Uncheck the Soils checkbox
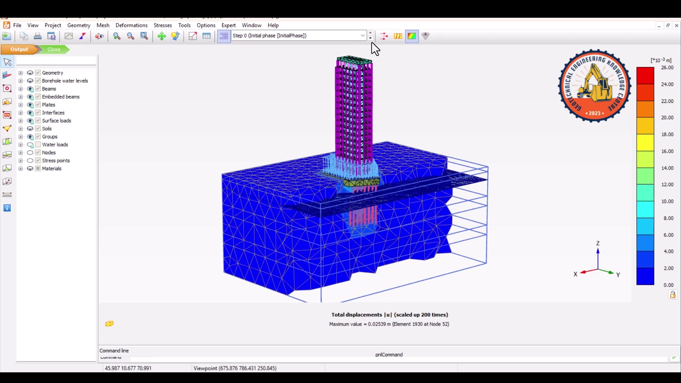681x383 pixels. pos(38,129)
